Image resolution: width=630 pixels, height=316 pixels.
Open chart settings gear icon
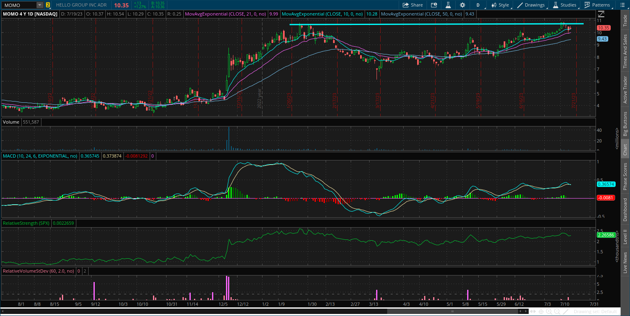point(463,5)
